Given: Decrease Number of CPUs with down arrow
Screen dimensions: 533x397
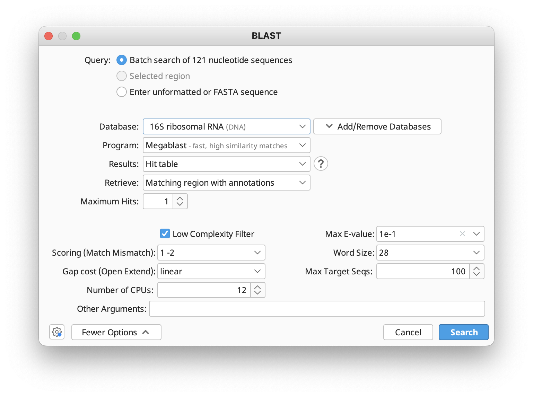Looking at the screenshot, I should click(x=257, y=293).
